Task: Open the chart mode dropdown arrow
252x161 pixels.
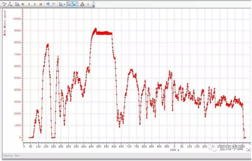Action: [x=64, y=4]
